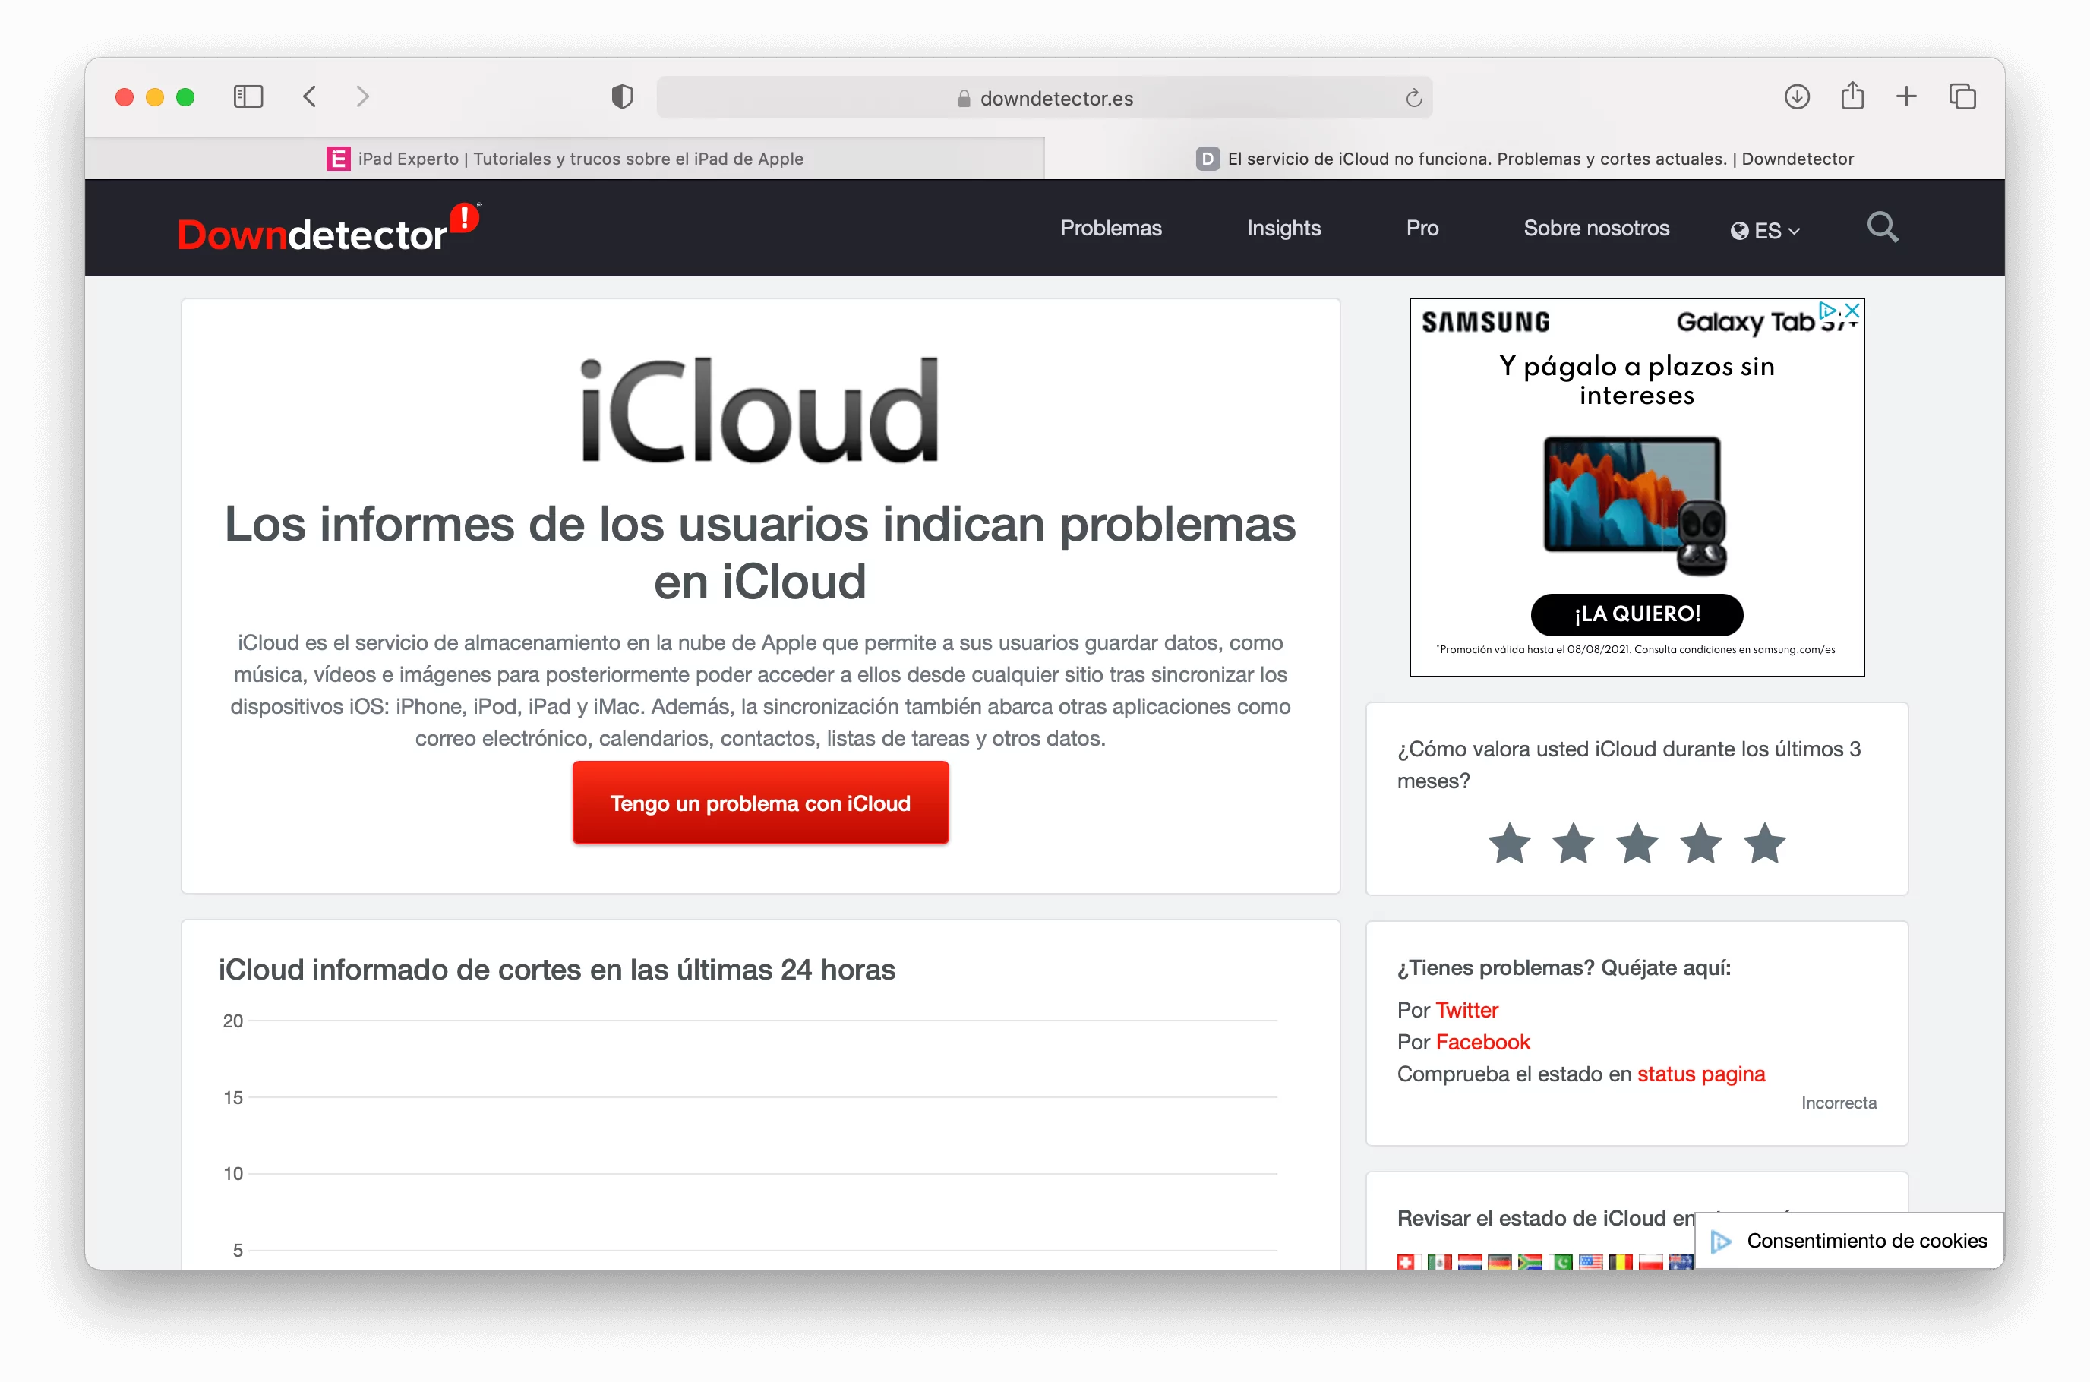Select the Belgium flag

[x=1620, y=1261]
